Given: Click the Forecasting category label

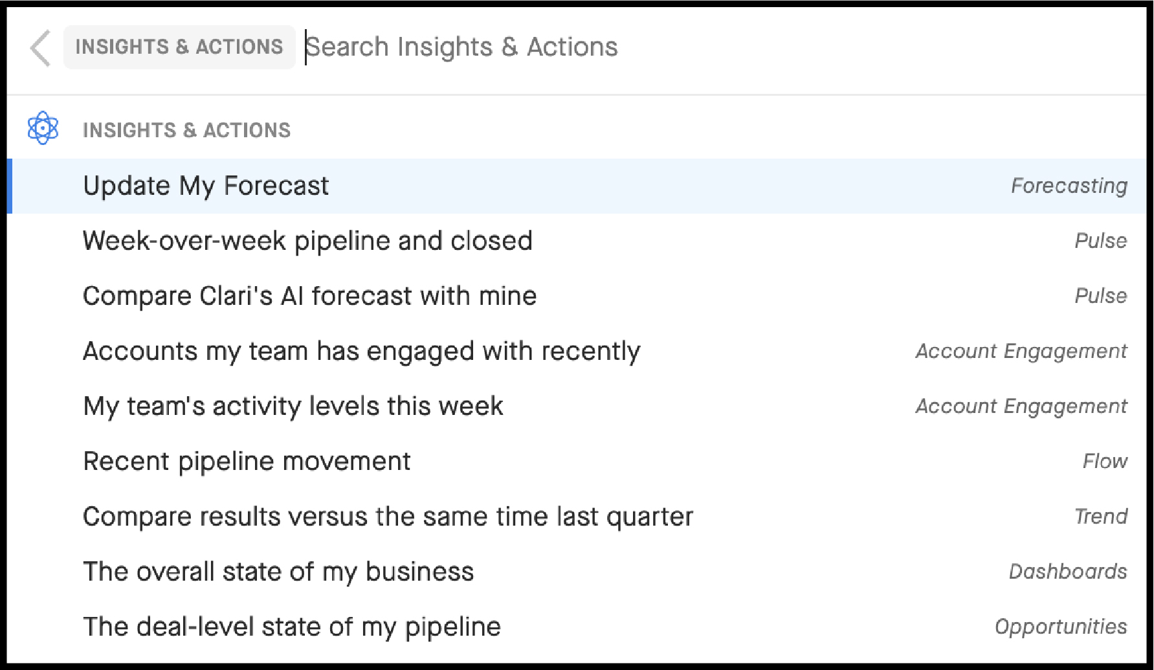Looking at the screenshot, I should point(1069,185).
